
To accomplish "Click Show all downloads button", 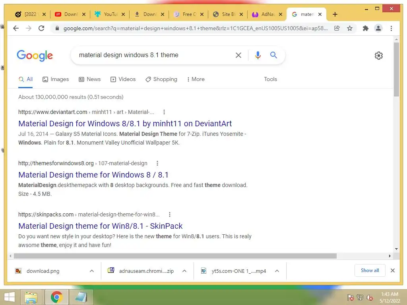I will click(370, 270).
